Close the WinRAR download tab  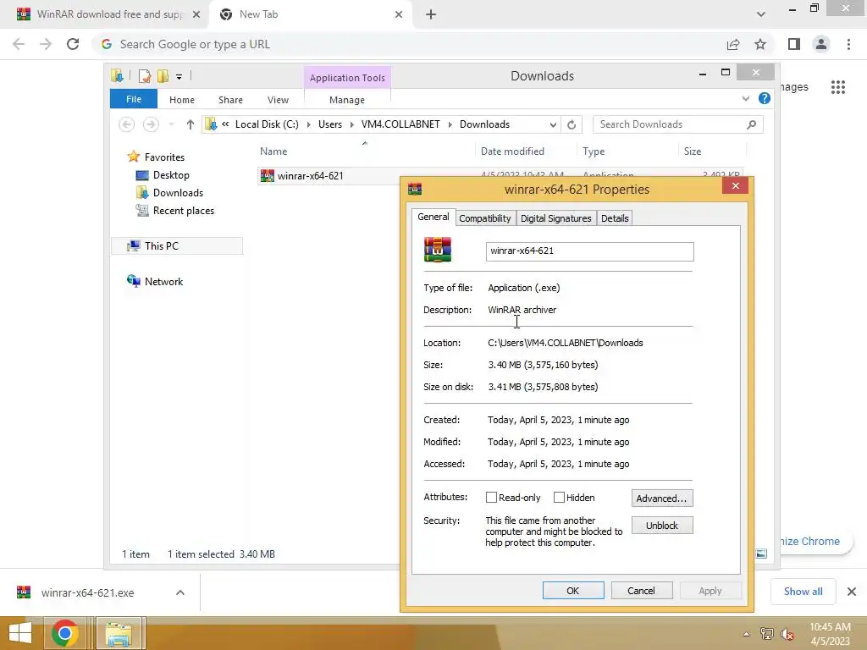pos(196,14)
